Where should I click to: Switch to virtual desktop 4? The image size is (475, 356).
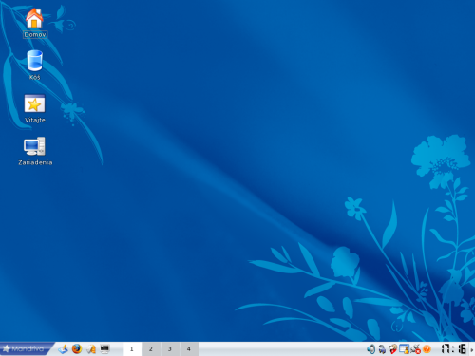coord(189,349)
